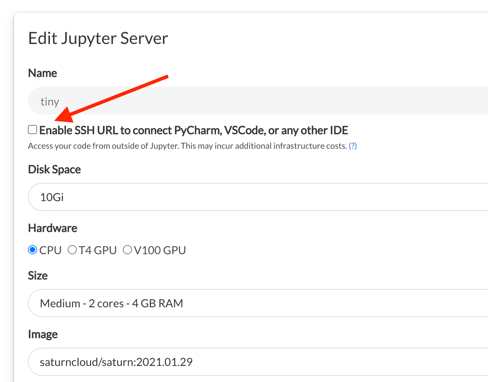Click the 'Enable SSH URL to connect' label text
488x382 pixels.
coord(193,131)
